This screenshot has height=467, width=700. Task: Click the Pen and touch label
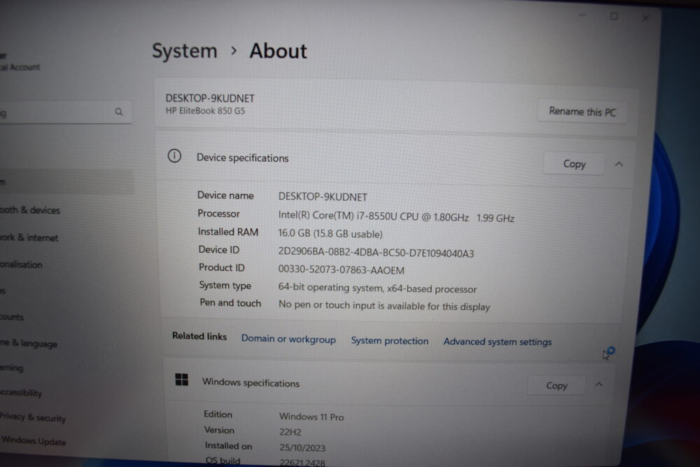tap(230, 302)
